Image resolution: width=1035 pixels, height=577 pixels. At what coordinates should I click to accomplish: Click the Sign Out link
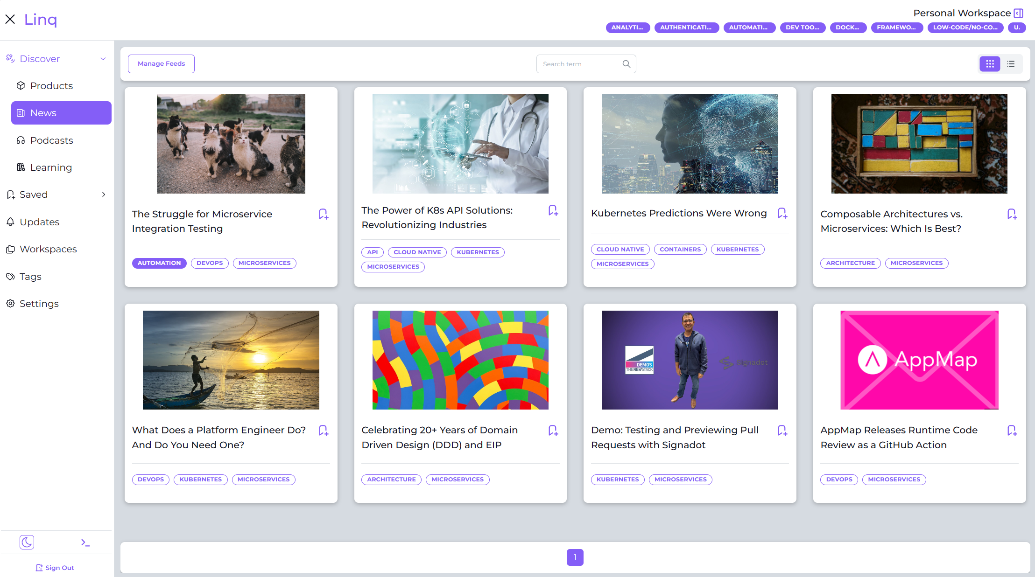point(55,567)
